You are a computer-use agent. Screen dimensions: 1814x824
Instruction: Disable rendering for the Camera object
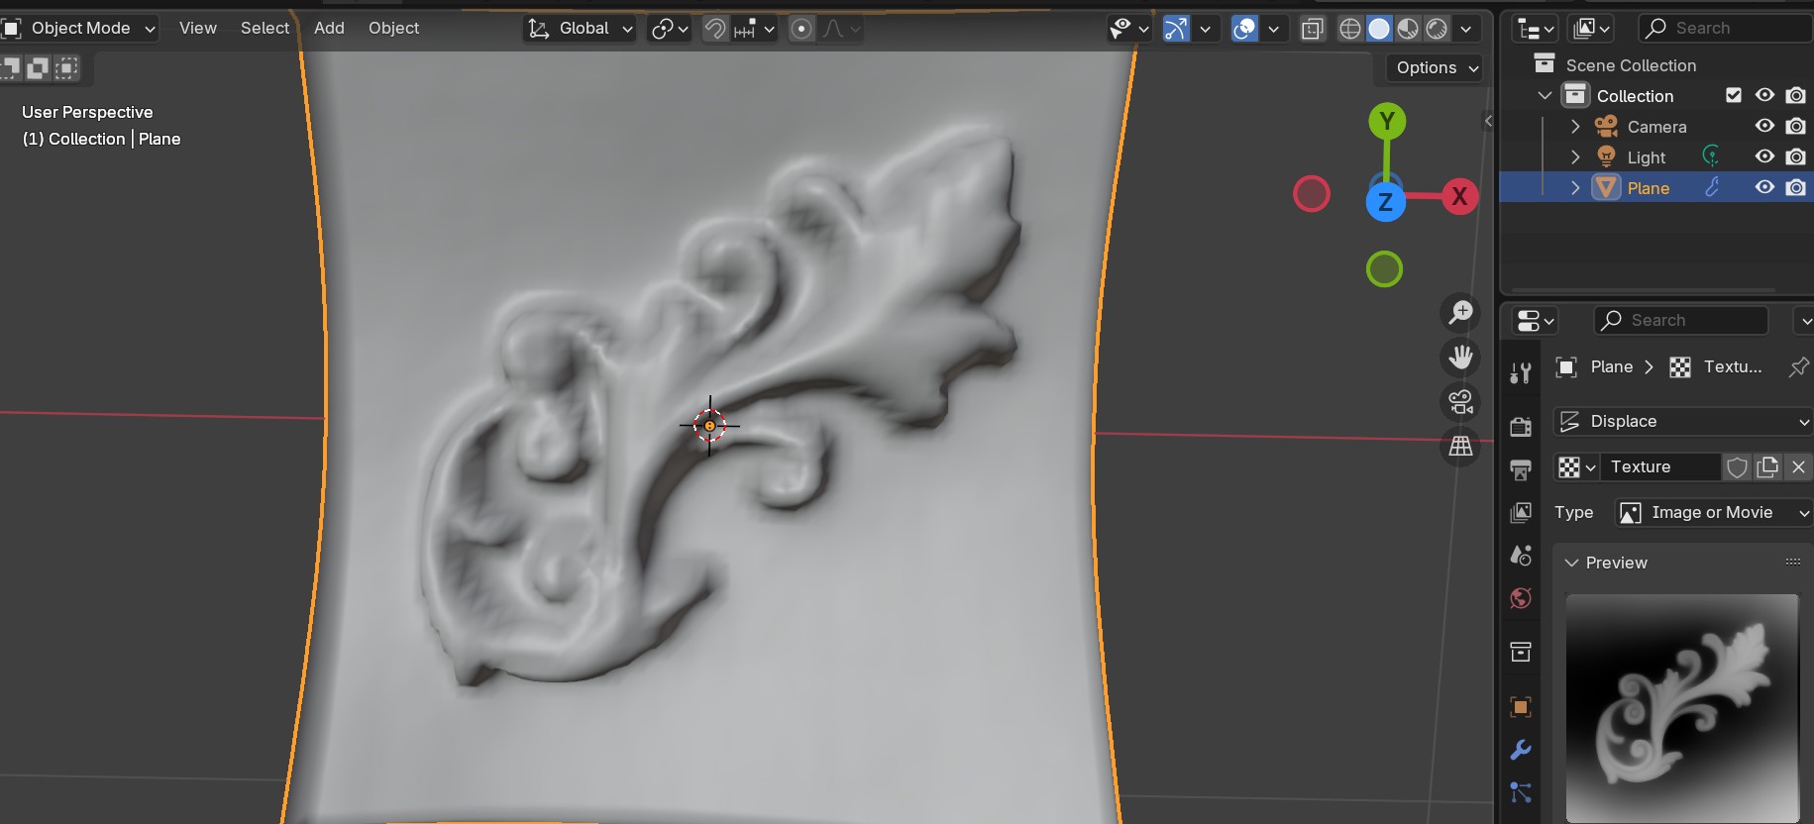coord(1795,126)
